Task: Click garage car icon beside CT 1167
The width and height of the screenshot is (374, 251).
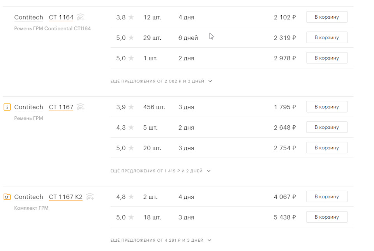Action: click(x=81, y=107)
